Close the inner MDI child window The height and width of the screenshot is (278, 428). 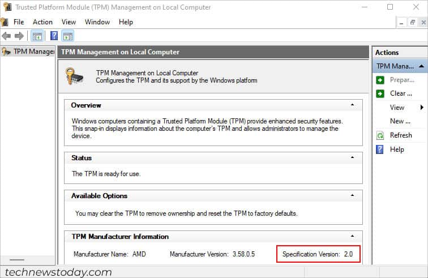coord(423,23)
